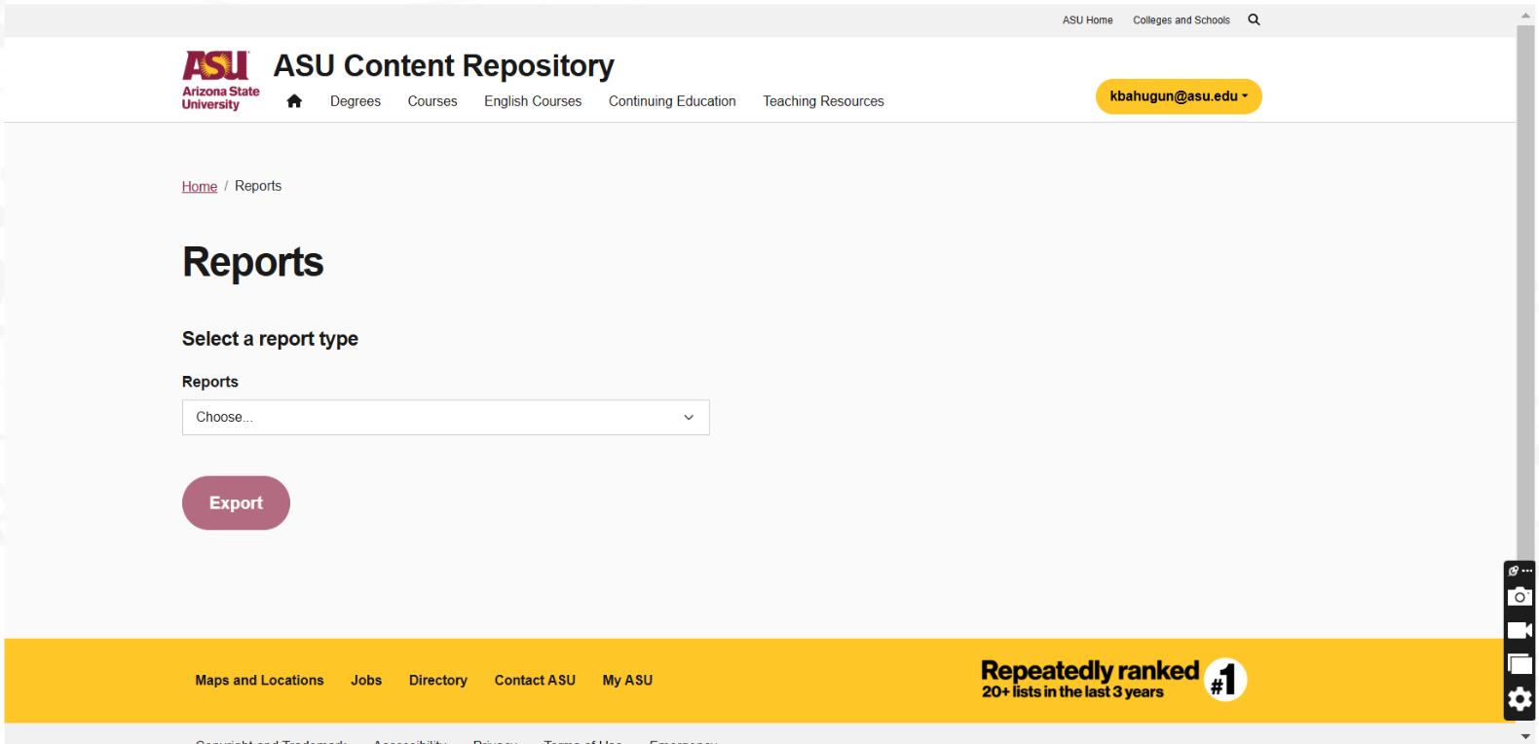Open the Degrees menu
Image resolution: width=1539 pixels, height=744 pixels.
point(356,101)
